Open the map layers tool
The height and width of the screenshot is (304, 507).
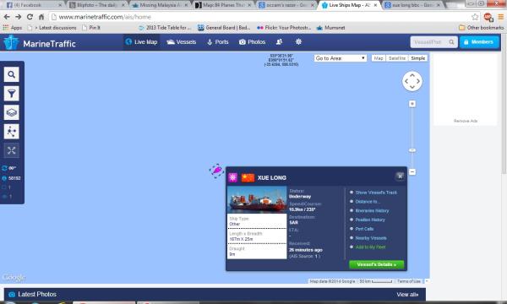coord(11,112)
